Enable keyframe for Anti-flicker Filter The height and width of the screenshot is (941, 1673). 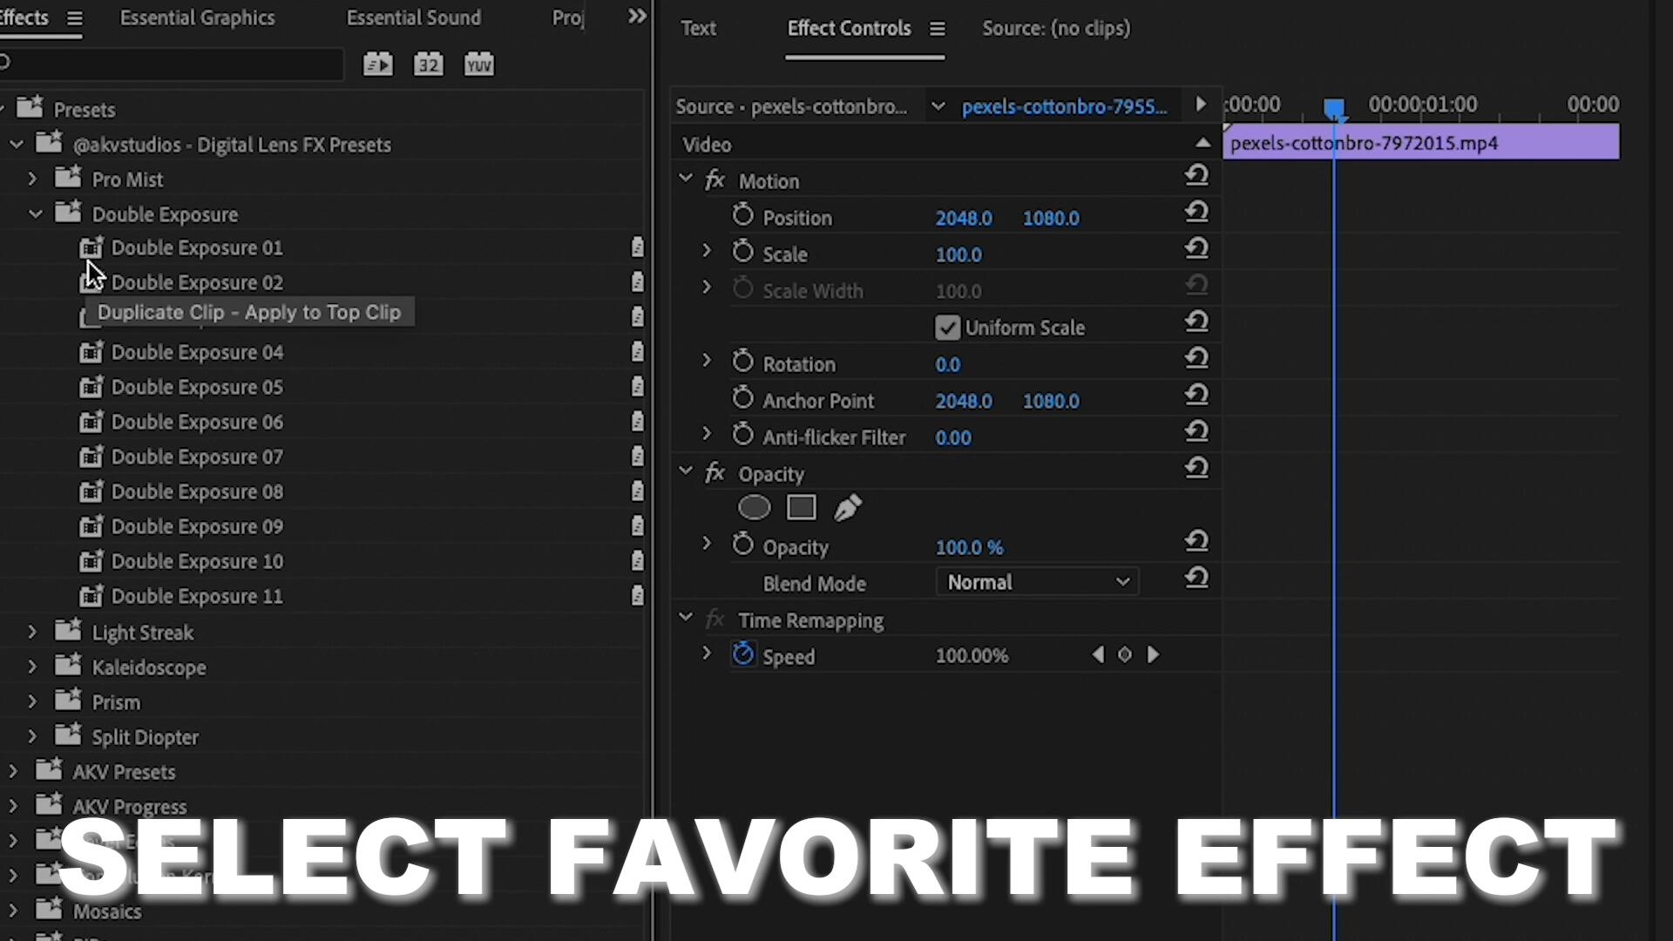pos(742,436)
